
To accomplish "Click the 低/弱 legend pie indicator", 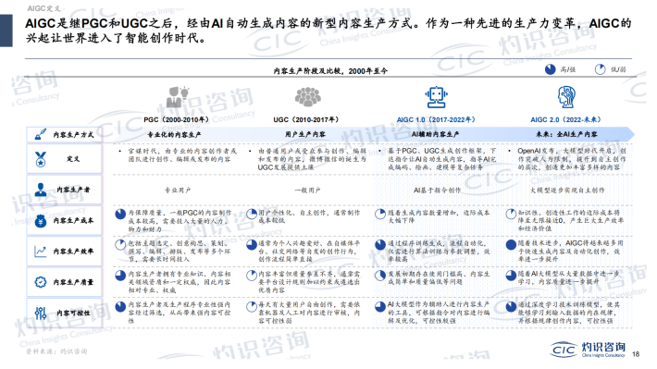I will [601, 69].
